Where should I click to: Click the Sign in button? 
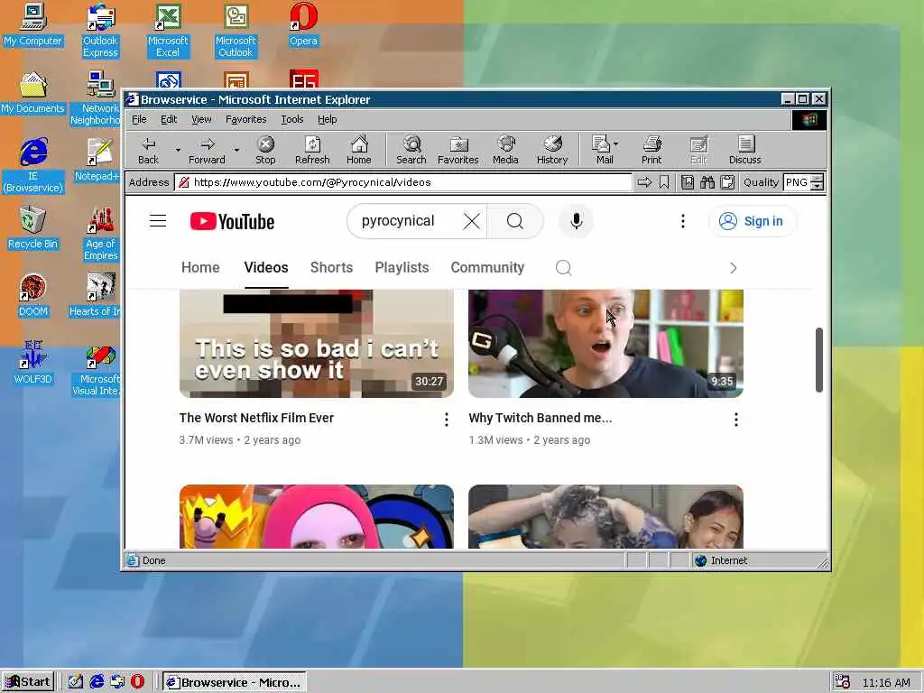pyautogui.click(x=753, y=222)
